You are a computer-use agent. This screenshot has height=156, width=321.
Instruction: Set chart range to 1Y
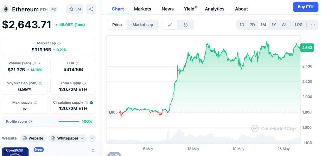point(274,25)
